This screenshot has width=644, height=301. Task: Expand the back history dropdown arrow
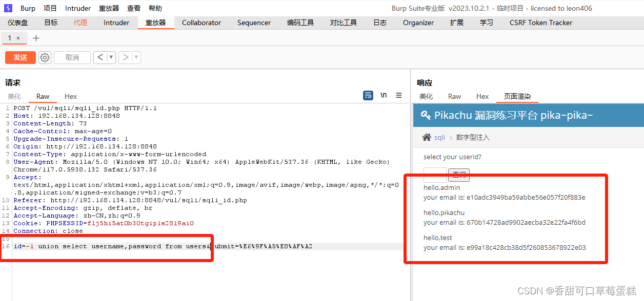(111, 57)
